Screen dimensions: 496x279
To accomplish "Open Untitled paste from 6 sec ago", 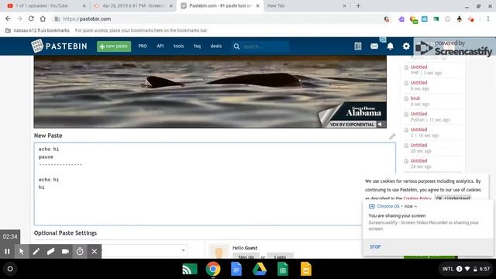I will click(x=418, y=83).
